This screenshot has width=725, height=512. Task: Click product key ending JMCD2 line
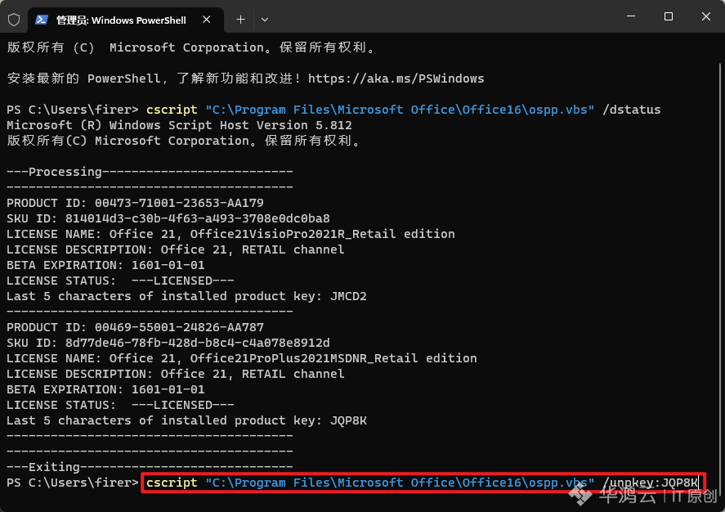click(x=186, y=296)
